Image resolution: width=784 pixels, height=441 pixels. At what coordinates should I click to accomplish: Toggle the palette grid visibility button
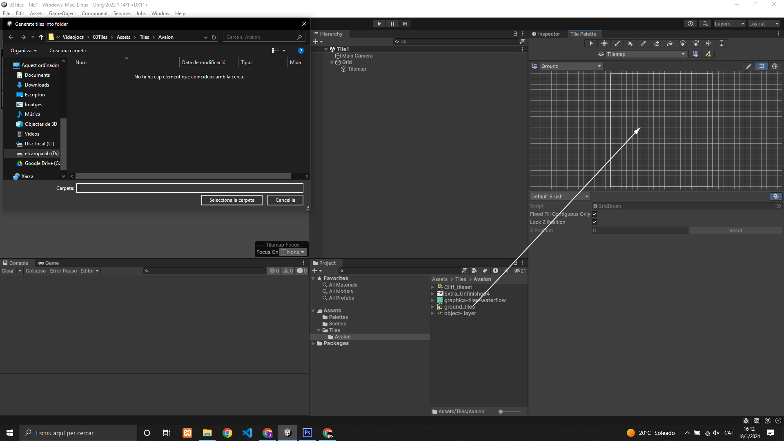pyautogui.click(x=762, y=66)
